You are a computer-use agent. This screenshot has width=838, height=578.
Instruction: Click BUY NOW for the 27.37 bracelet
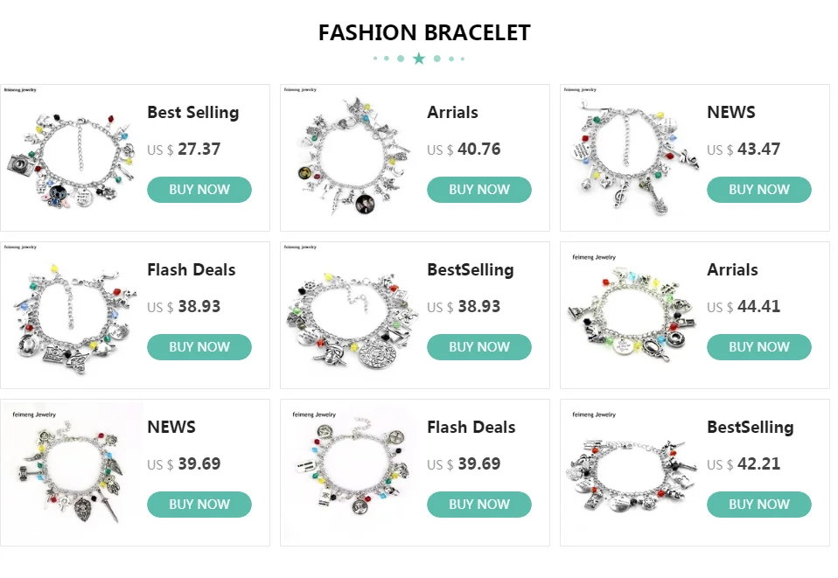point(199,190)
